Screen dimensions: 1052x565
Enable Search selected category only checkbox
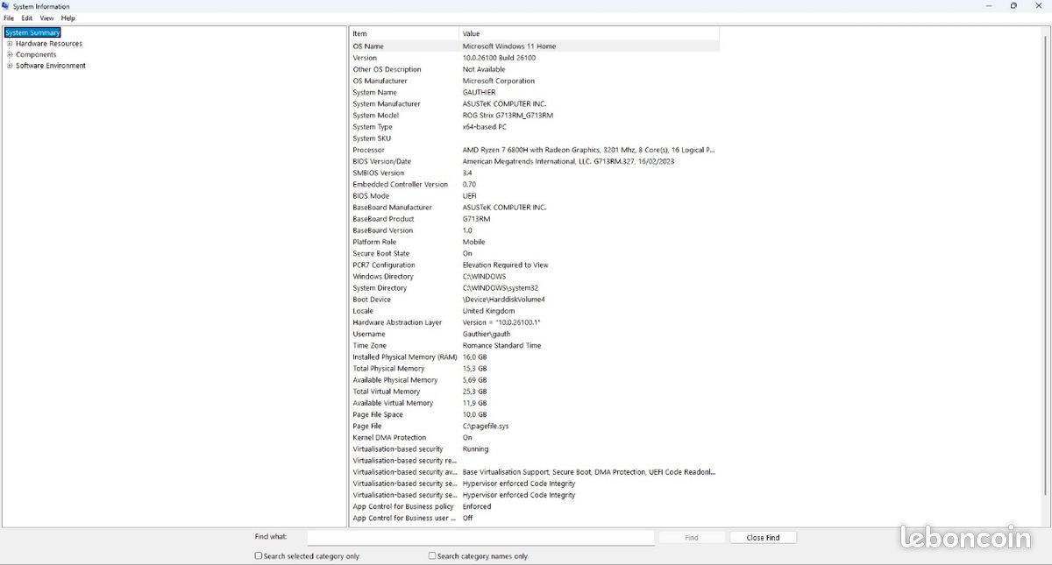click(259, 555)
